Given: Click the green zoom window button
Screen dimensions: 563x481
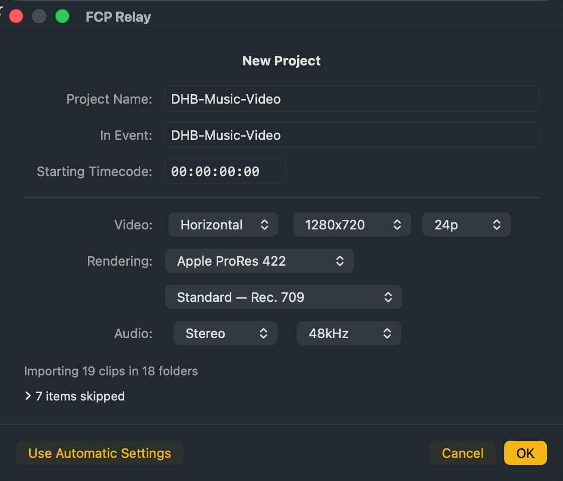Looking at the screenshot, I should pyautogui.click(x=62, y=17).
